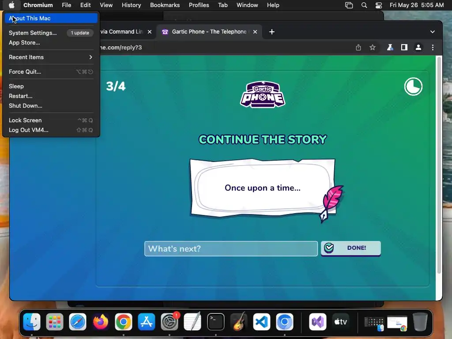This screenshot has height=339, width=452.
Task: Open the View menu
Action: coord(106,5)
